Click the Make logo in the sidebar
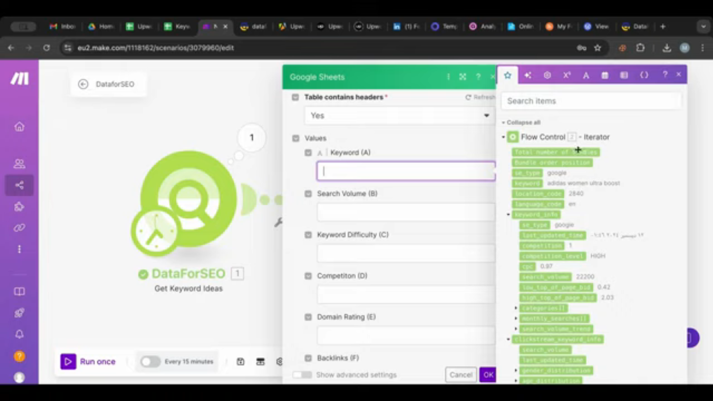Viewport: 713px width, 401px height. [x=19, y=78]
